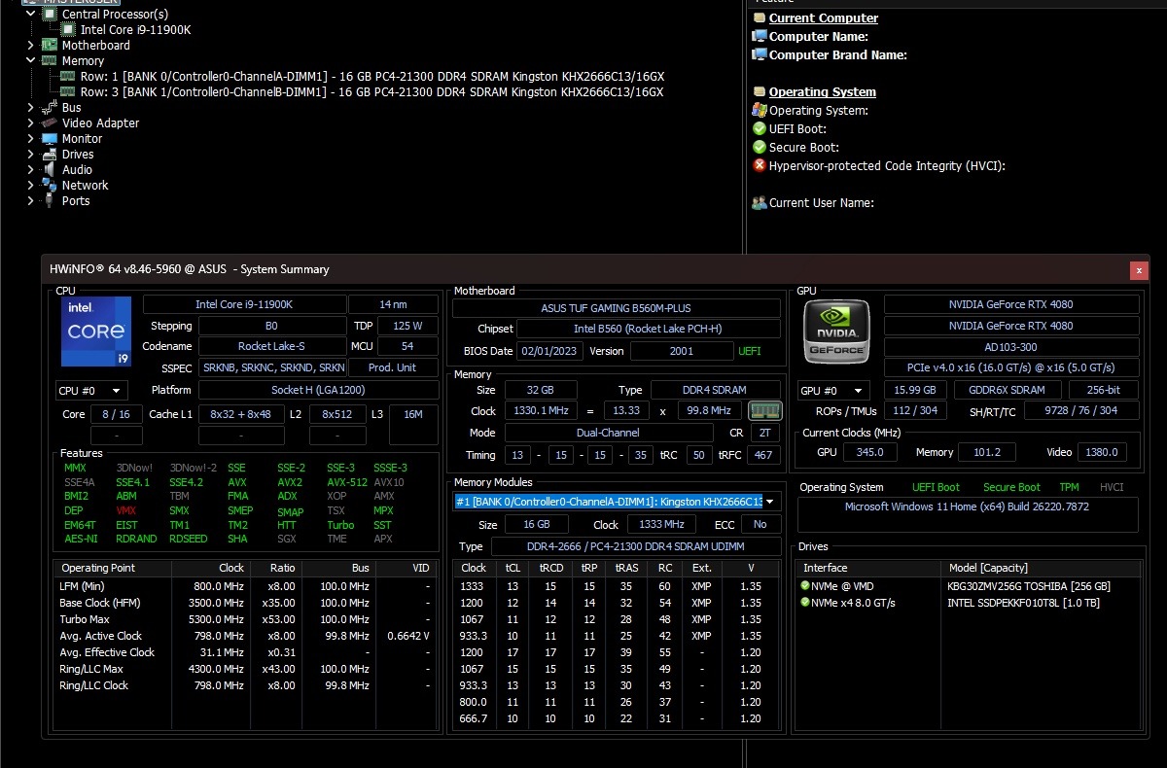Click the Row: 3 memory module icon
1167x768 pixels.
68,91
